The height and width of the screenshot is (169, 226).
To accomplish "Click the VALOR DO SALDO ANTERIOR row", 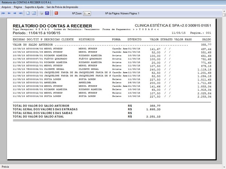I will pyautogui.click(x=112, y=45).
